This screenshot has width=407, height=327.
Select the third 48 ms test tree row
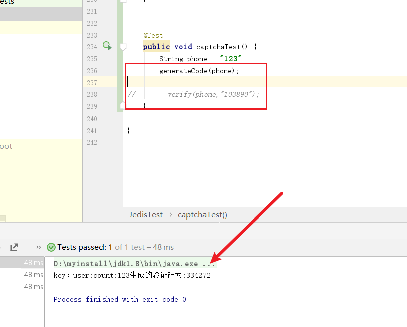[x=22, y=287]
